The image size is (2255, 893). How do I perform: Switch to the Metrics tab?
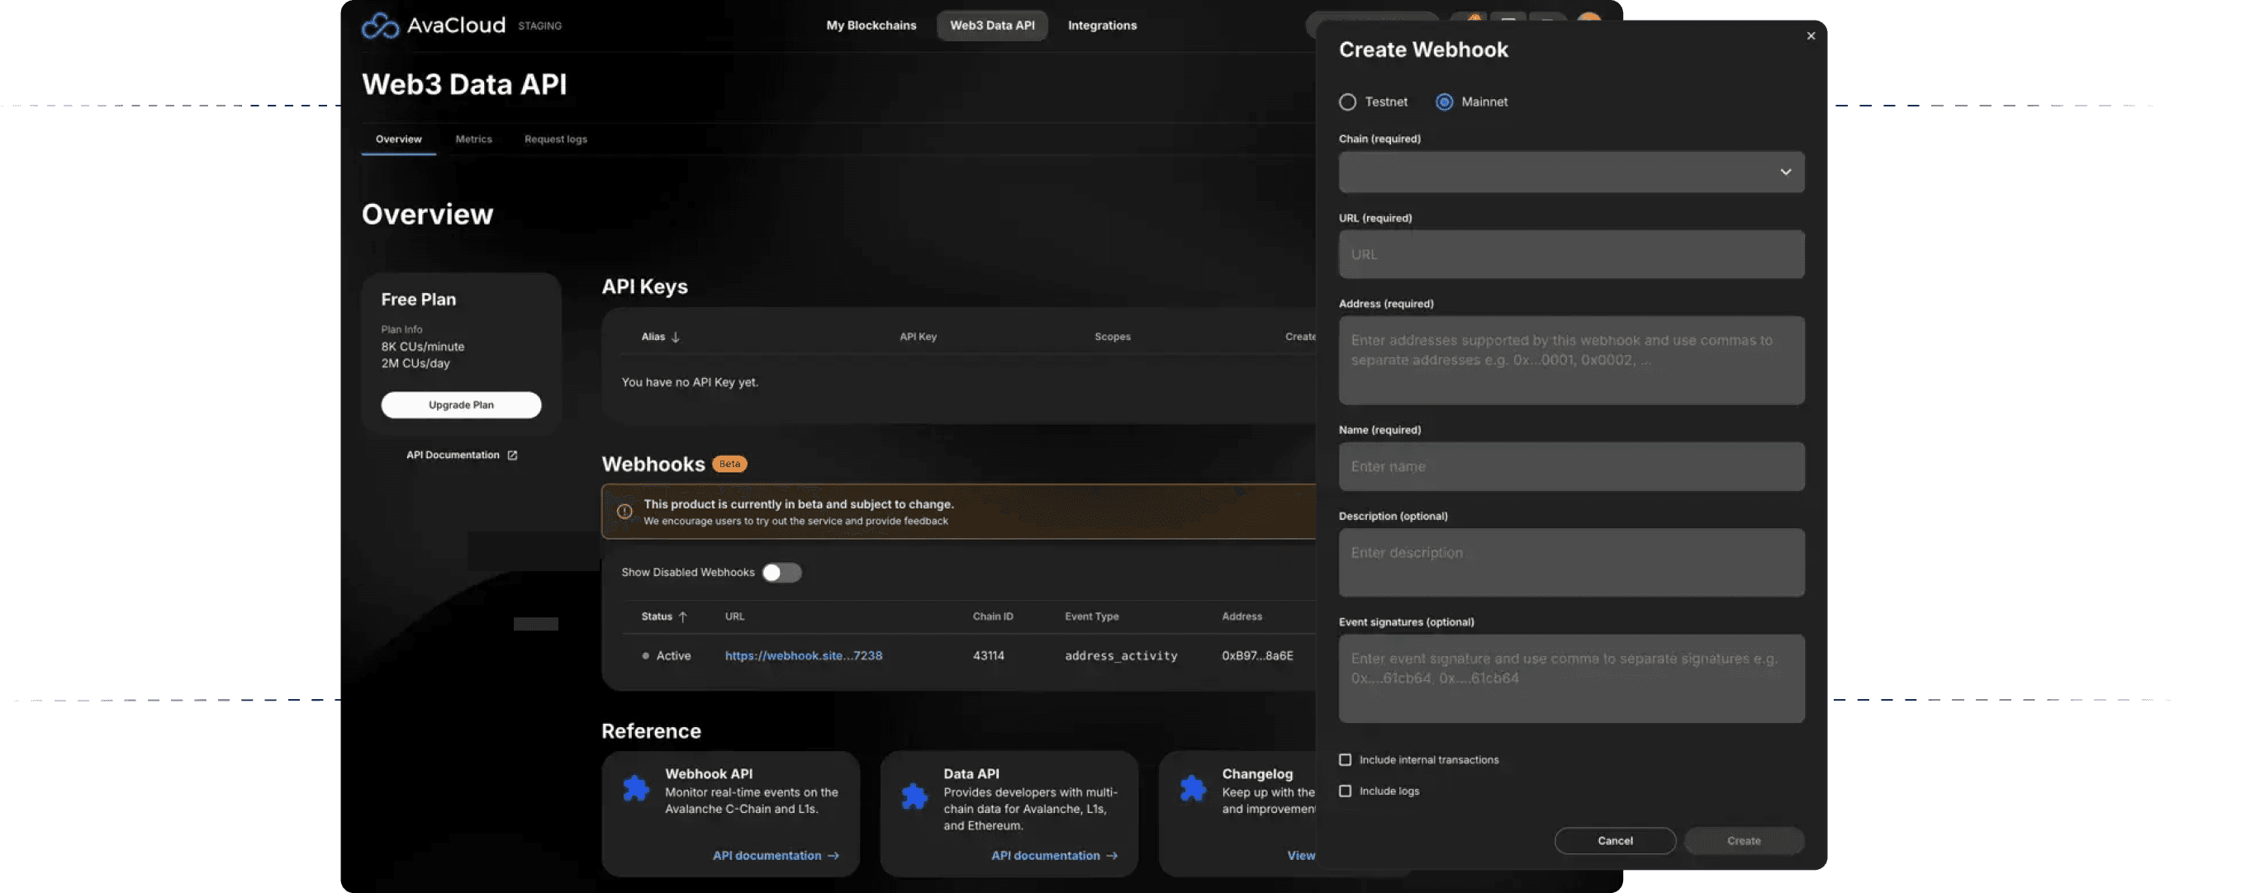[473, 139]
